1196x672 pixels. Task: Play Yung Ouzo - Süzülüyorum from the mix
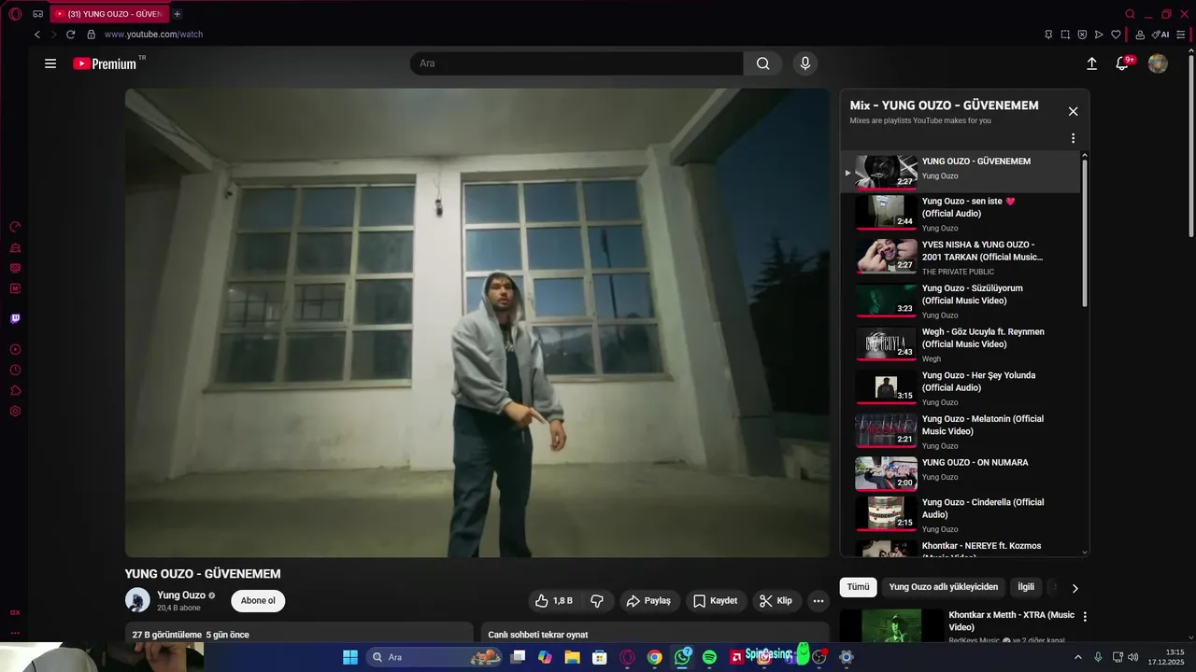(x=960, y=301)
